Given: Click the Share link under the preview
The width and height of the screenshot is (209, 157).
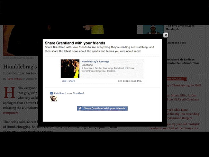Looking at the screenshot, I should coord(71,81).
